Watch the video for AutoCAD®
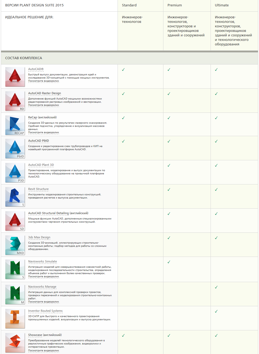This screenshot has width=259, height=354. click(44, 81)
